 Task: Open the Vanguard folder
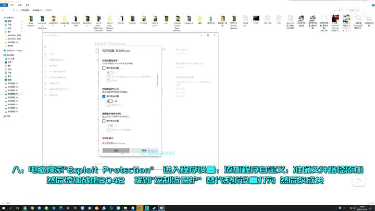189,20
